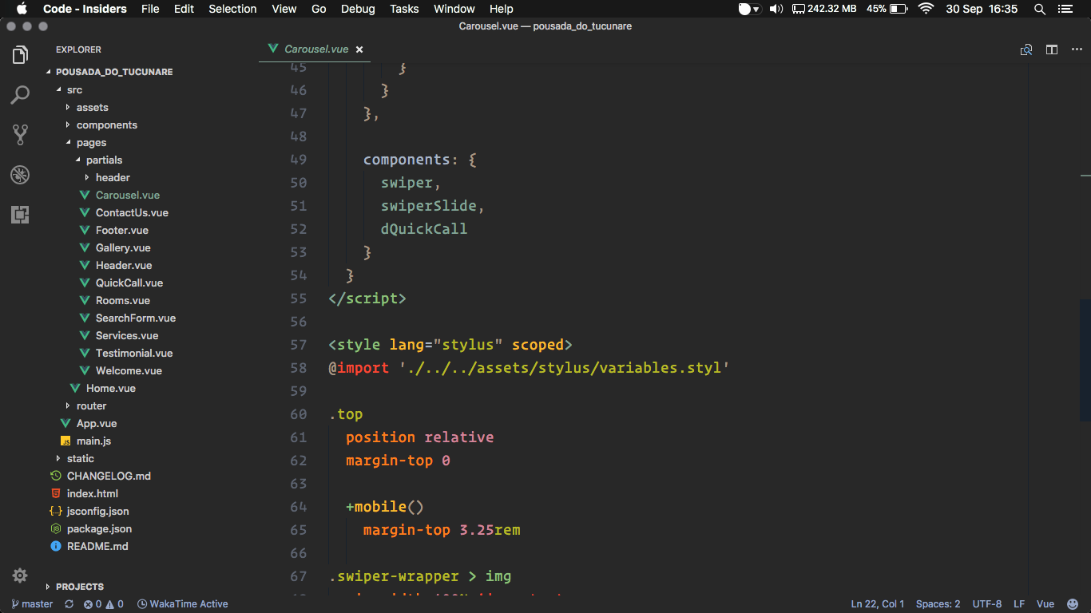Close the Carousel.vue tab
The height and width of the screenshot is (613, 1091).
tap(359, 49)
